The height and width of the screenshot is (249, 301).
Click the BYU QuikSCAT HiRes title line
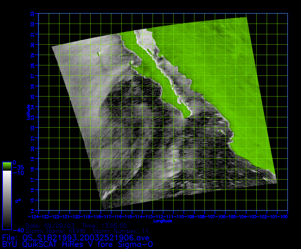[78, 244]
